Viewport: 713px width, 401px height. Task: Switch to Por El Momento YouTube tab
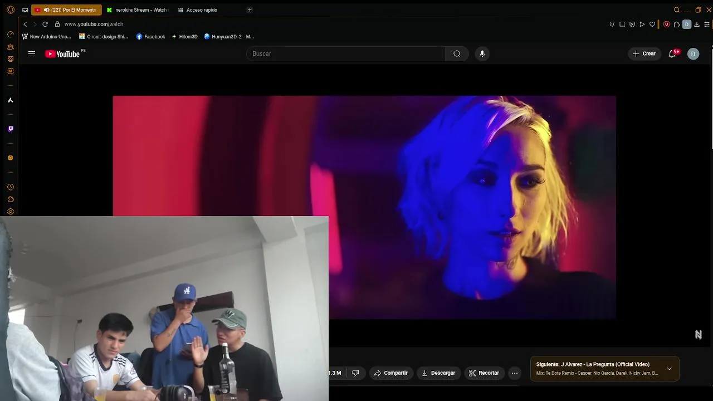click(66, 10)
